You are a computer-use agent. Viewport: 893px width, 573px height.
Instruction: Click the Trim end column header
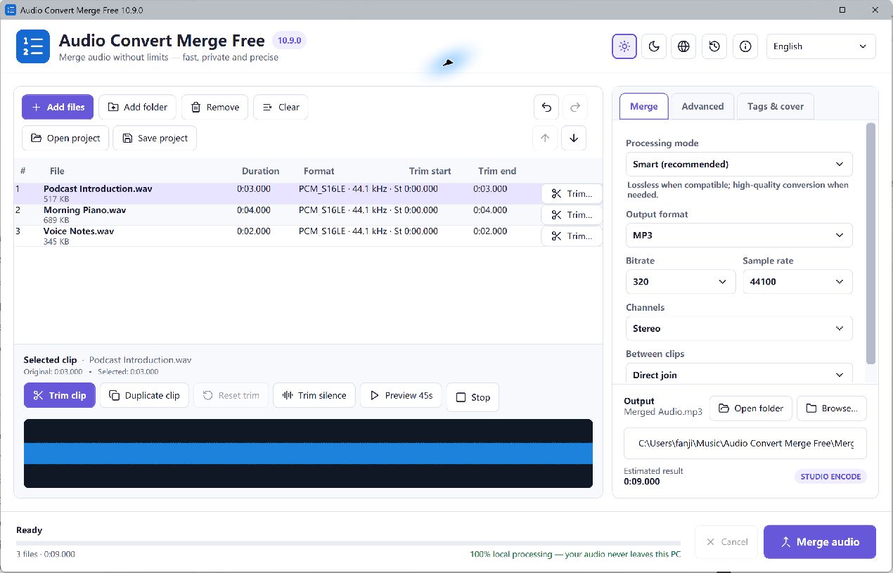click(497, 171)
